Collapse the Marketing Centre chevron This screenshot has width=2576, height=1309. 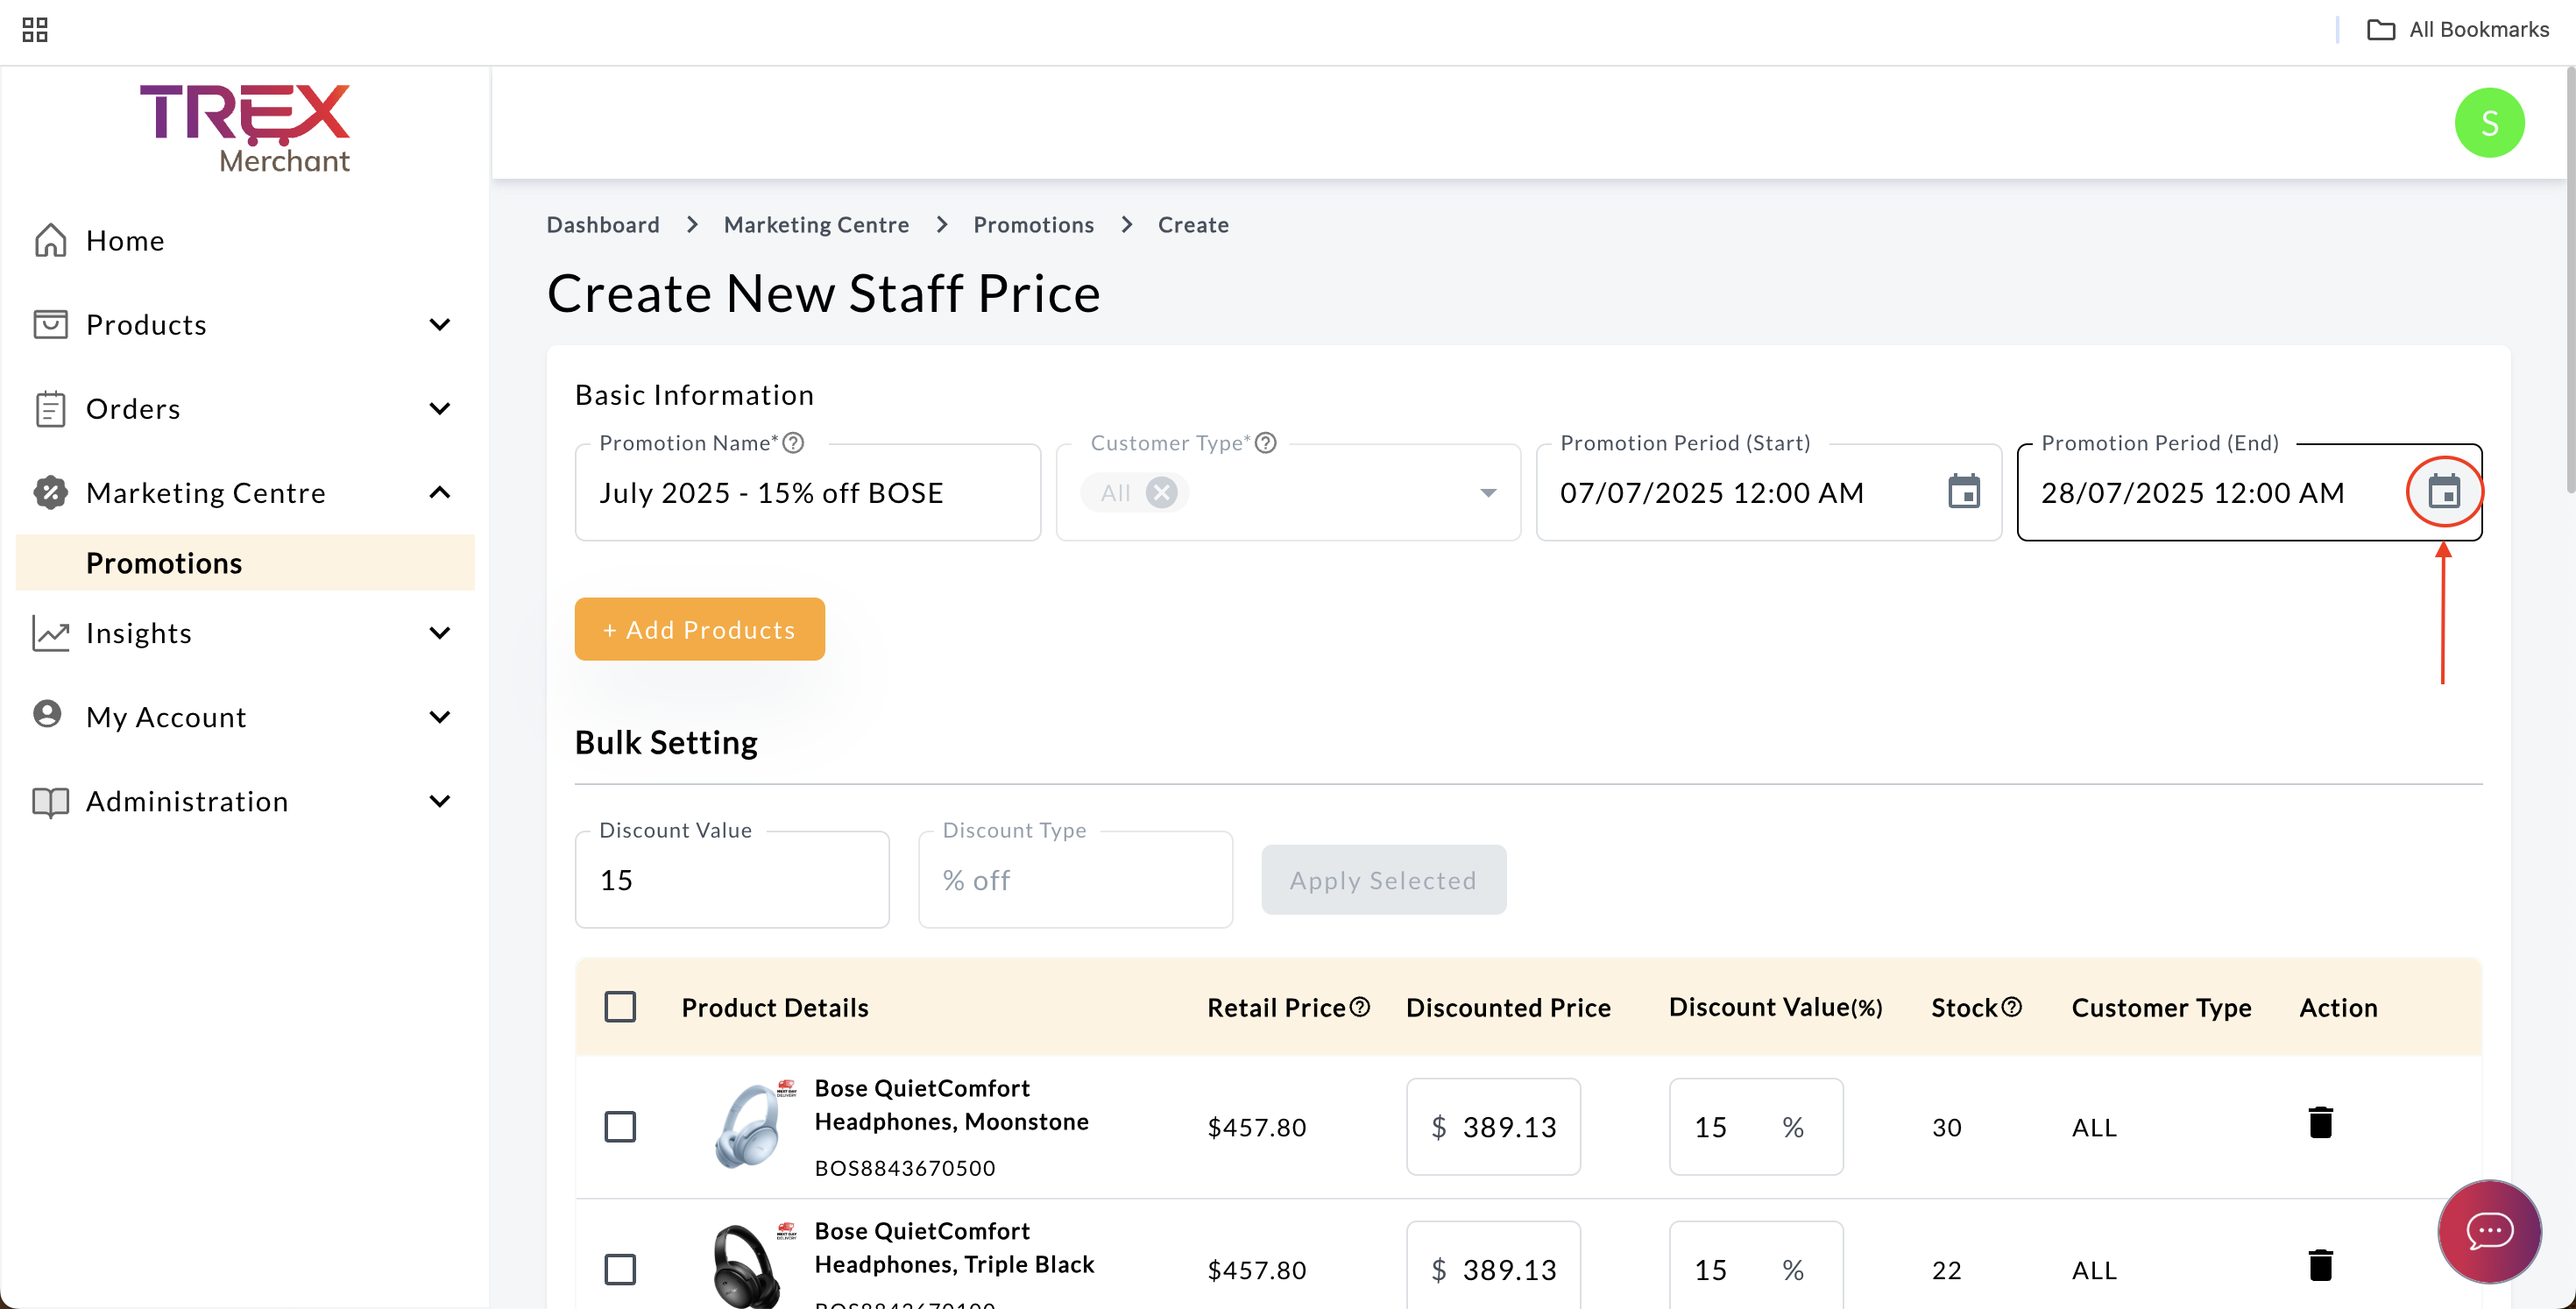pyautogui.click(x=439, y=492)
